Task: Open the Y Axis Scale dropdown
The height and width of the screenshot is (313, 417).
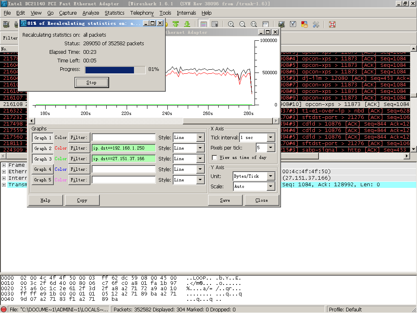Action: pos(270,186)
